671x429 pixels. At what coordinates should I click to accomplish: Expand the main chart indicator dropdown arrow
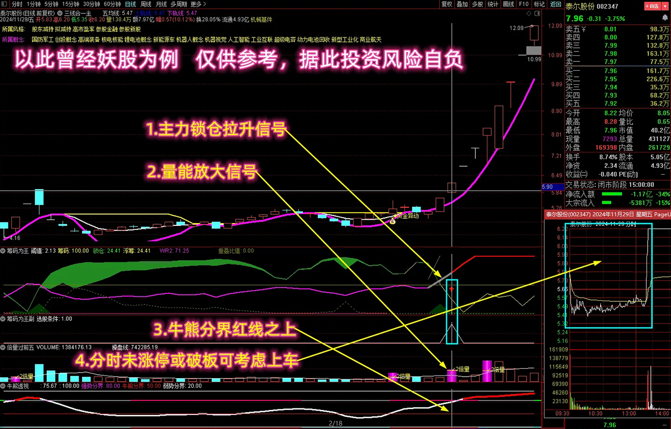pos(60,12)
